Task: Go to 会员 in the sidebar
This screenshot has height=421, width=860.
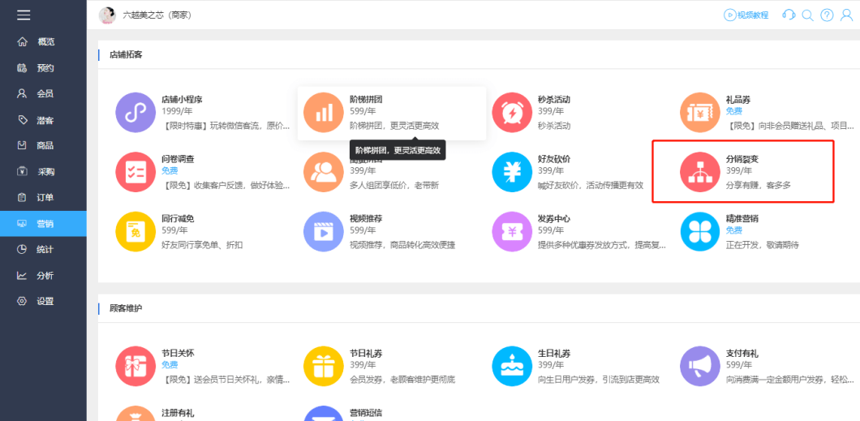Action: pos(43,94)
